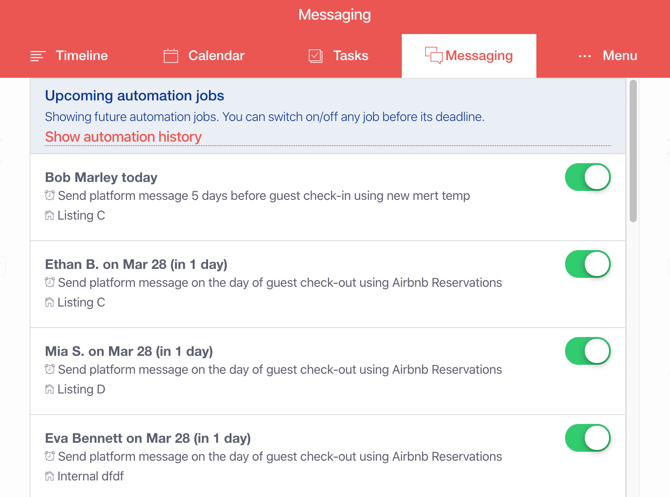Click 'Showing future automation jobs' description text

pyautogui.click(x=265, y=117)
